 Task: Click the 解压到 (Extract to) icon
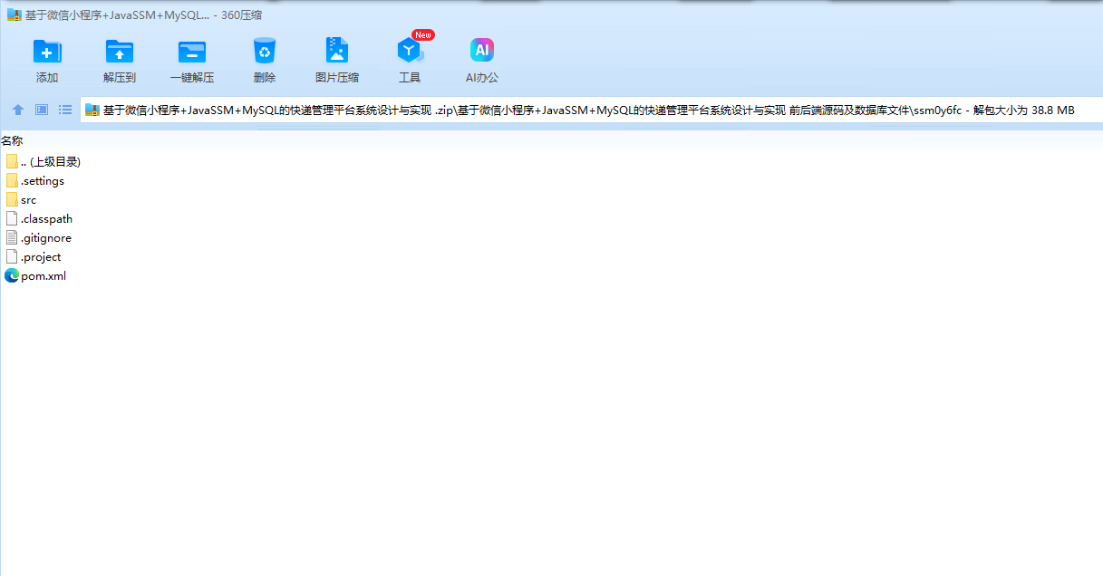(120, 51)
